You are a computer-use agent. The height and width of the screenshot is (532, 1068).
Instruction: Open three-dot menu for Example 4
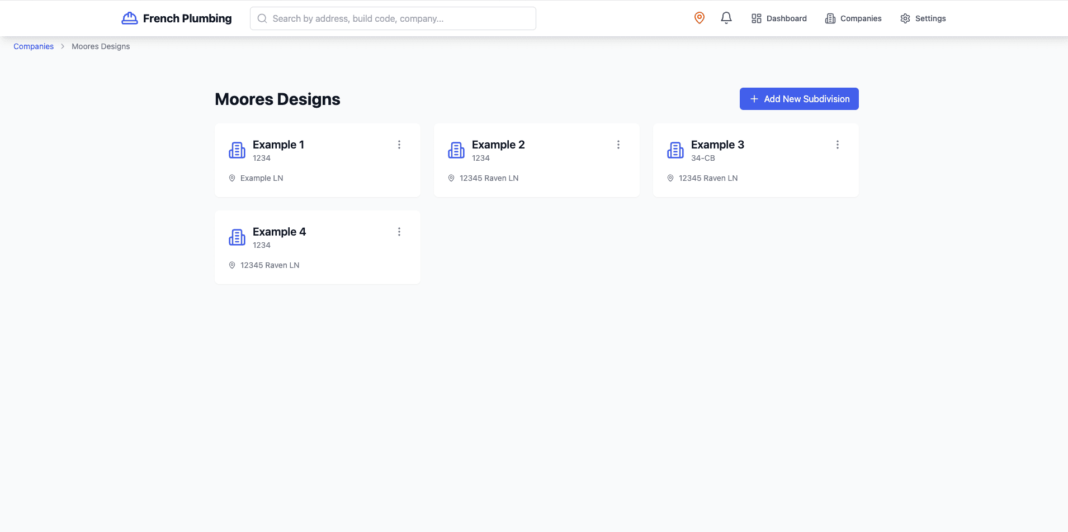click(x=399, y=232)
